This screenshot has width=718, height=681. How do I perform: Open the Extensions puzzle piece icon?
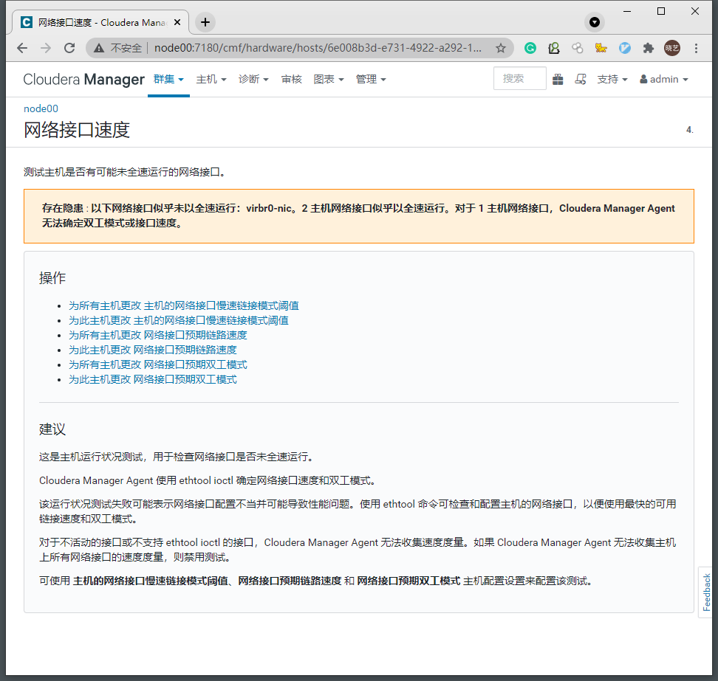click(649, 48)
